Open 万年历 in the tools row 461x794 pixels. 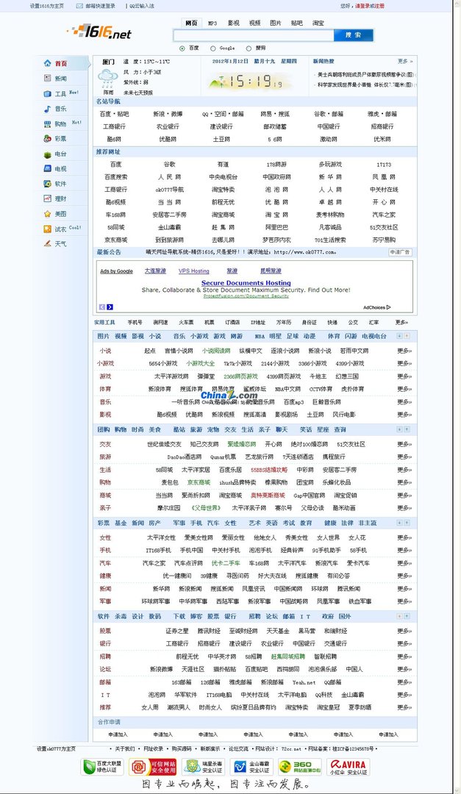click(284, 322)
